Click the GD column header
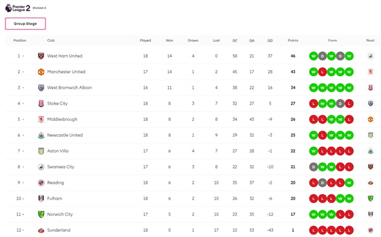The image size is (381, 237). (270, 41)
